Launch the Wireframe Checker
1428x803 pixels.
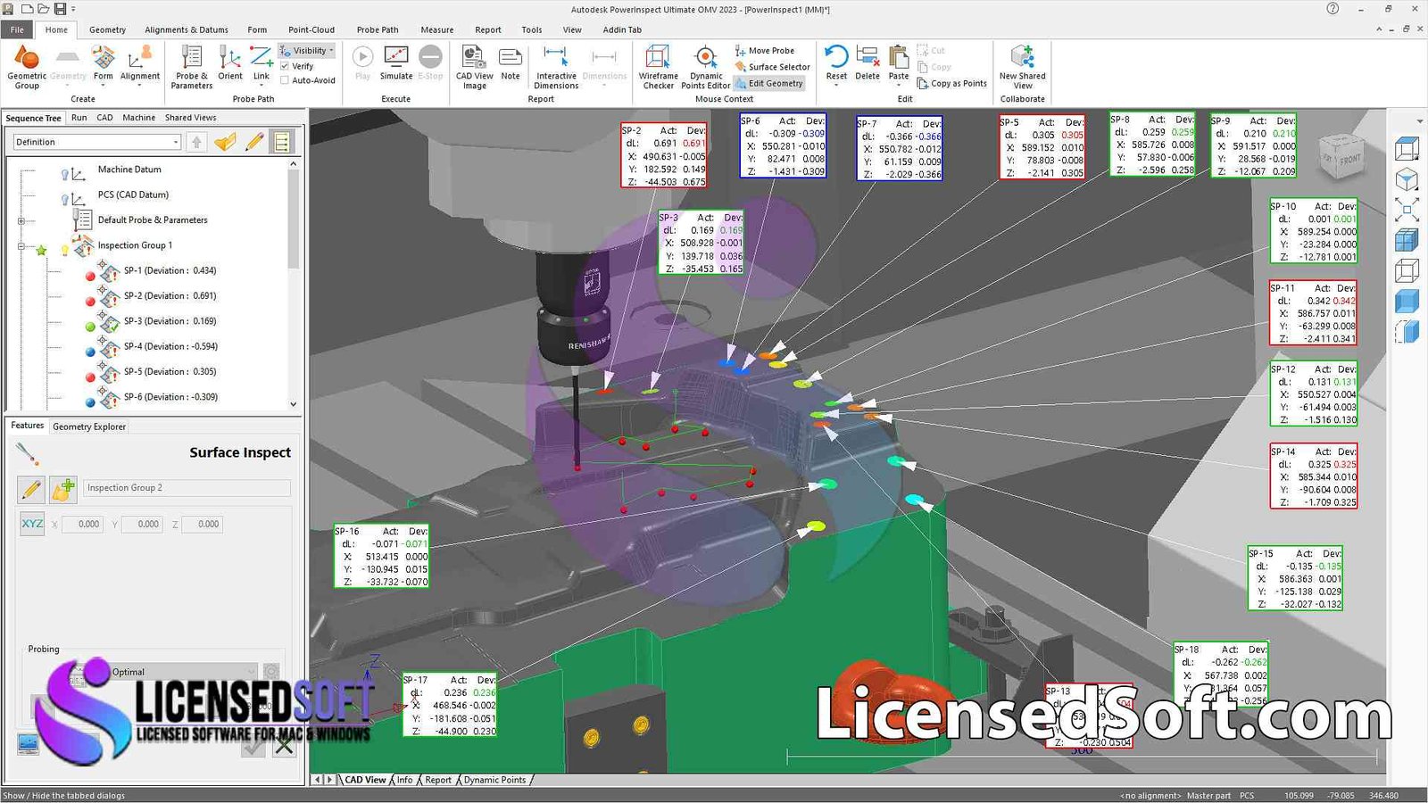pyautogui.click(x=659, y=68)
